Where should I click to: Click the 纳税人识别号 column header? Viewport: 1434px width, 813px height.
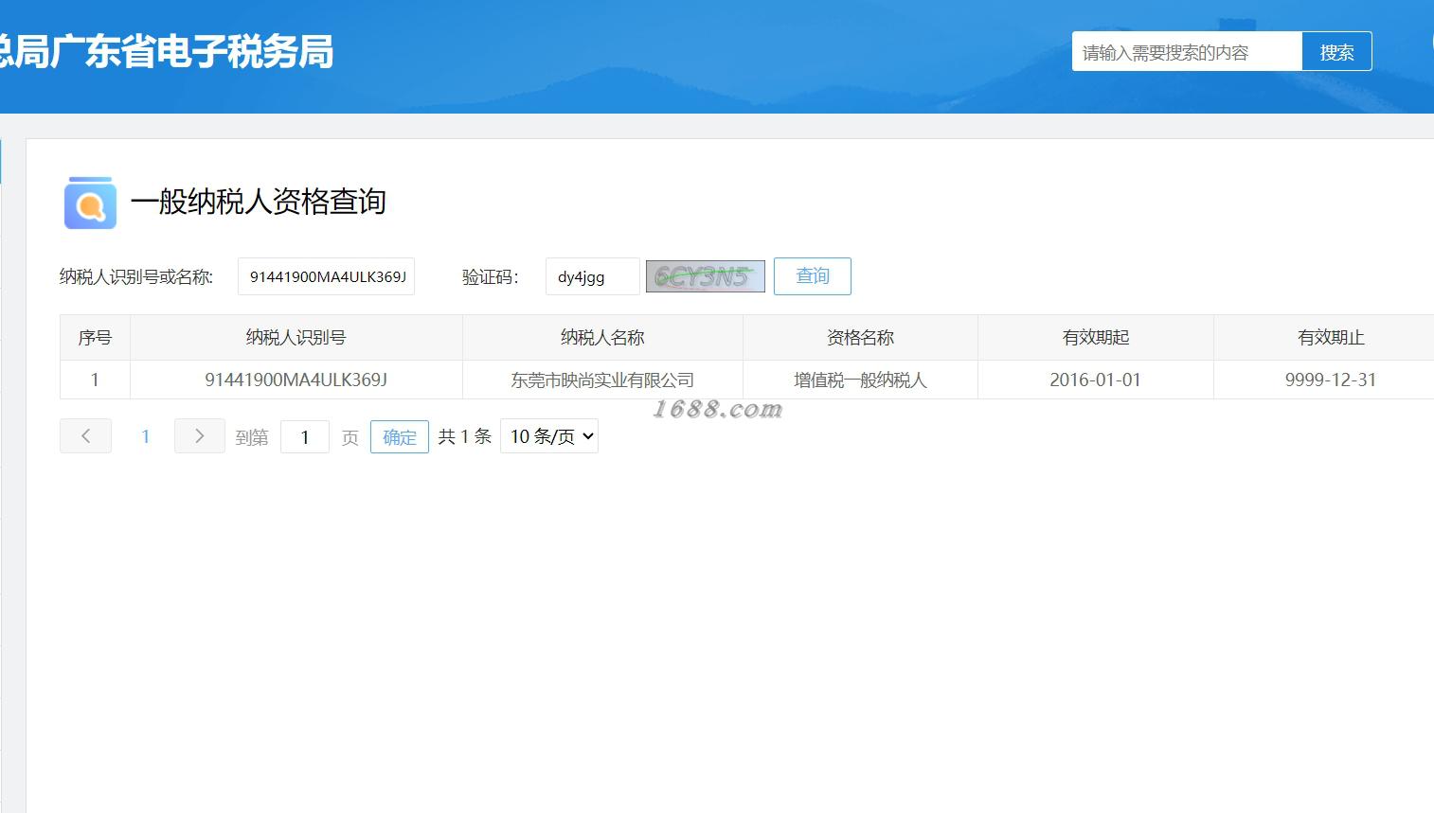click(296, 338)
